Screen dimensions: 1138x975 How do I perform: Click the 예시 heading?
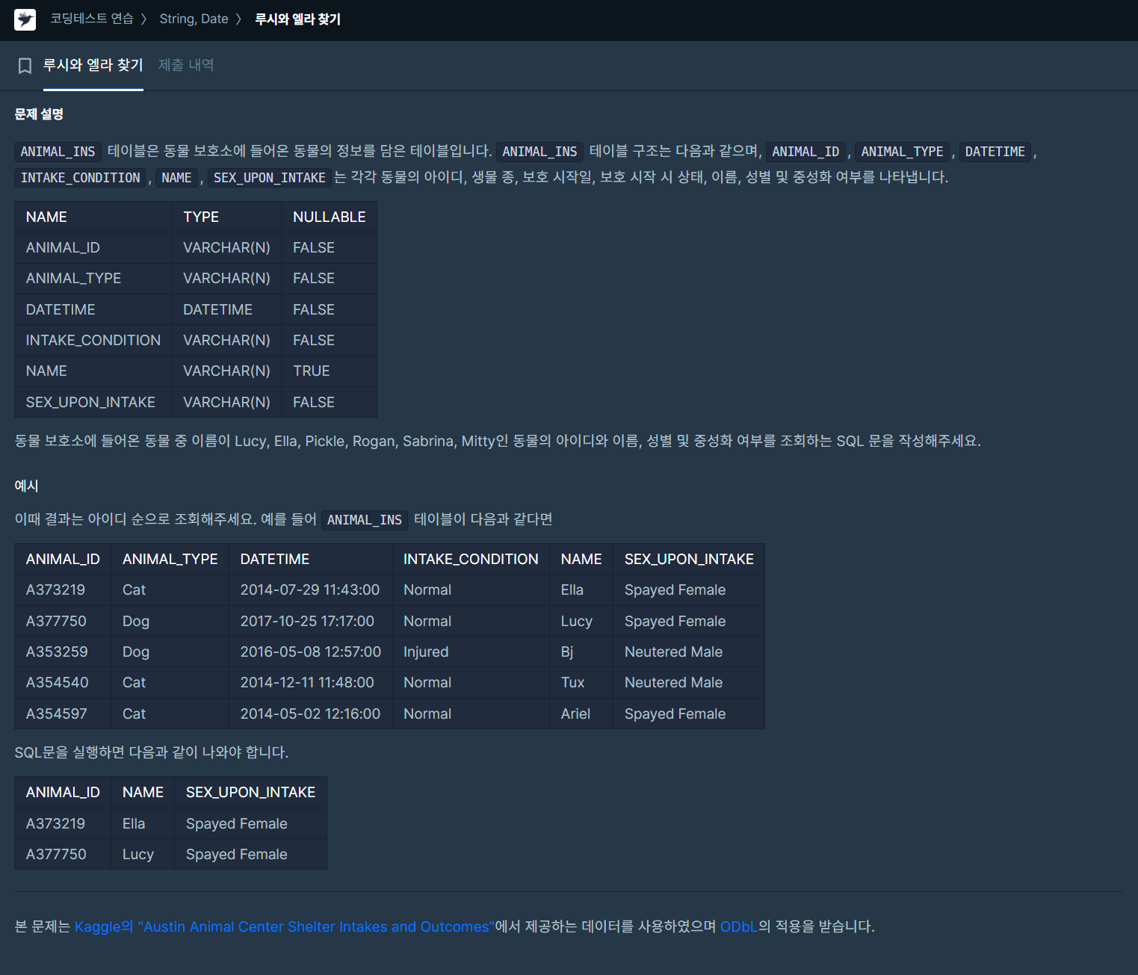coord(26,486)
